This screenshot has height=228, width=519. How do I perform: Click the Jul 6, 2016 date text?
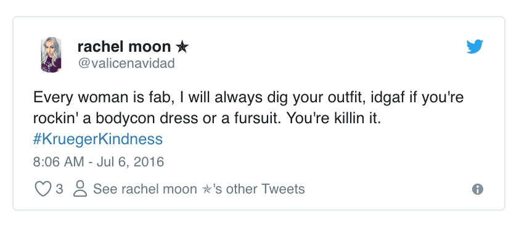[131, 162]
